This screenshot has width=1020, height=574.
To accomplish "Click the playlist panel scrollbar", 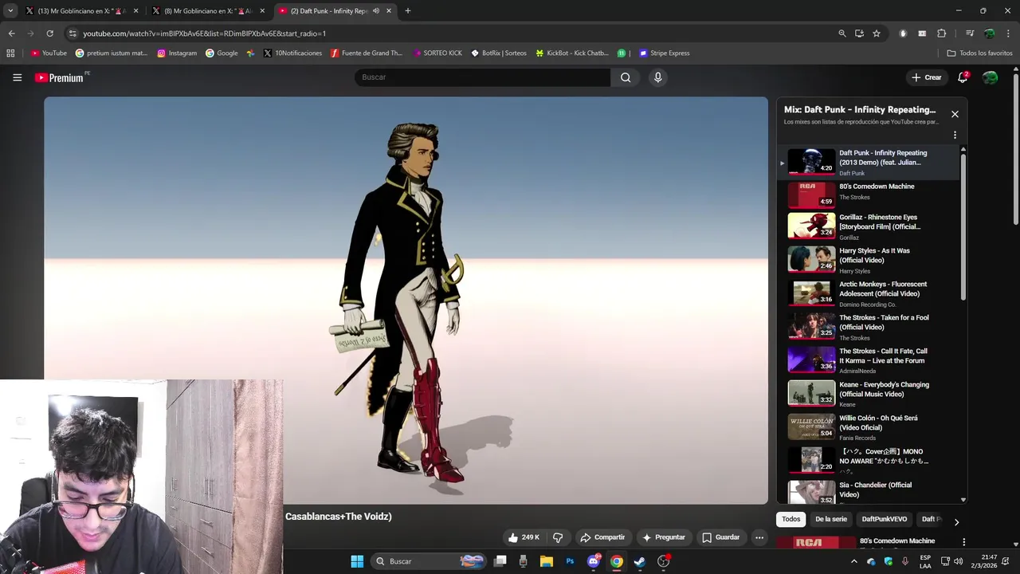I will pyautogui.click(x=963, y=227).
